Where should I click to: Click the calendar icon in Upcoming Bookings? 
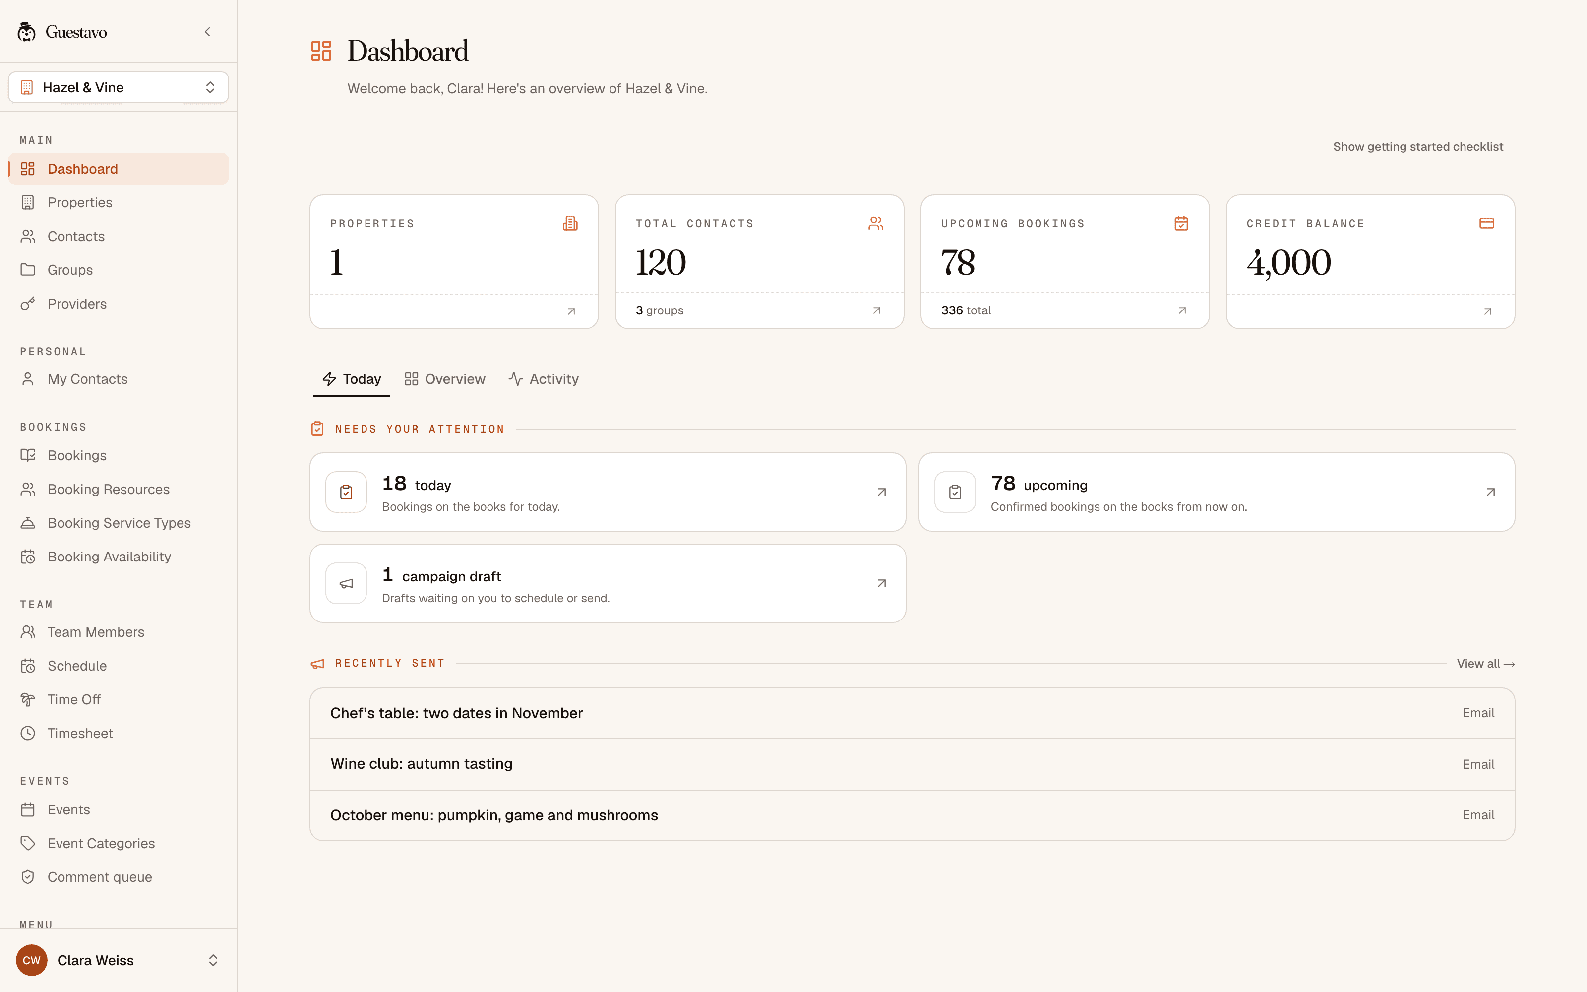coord(1181,223)
